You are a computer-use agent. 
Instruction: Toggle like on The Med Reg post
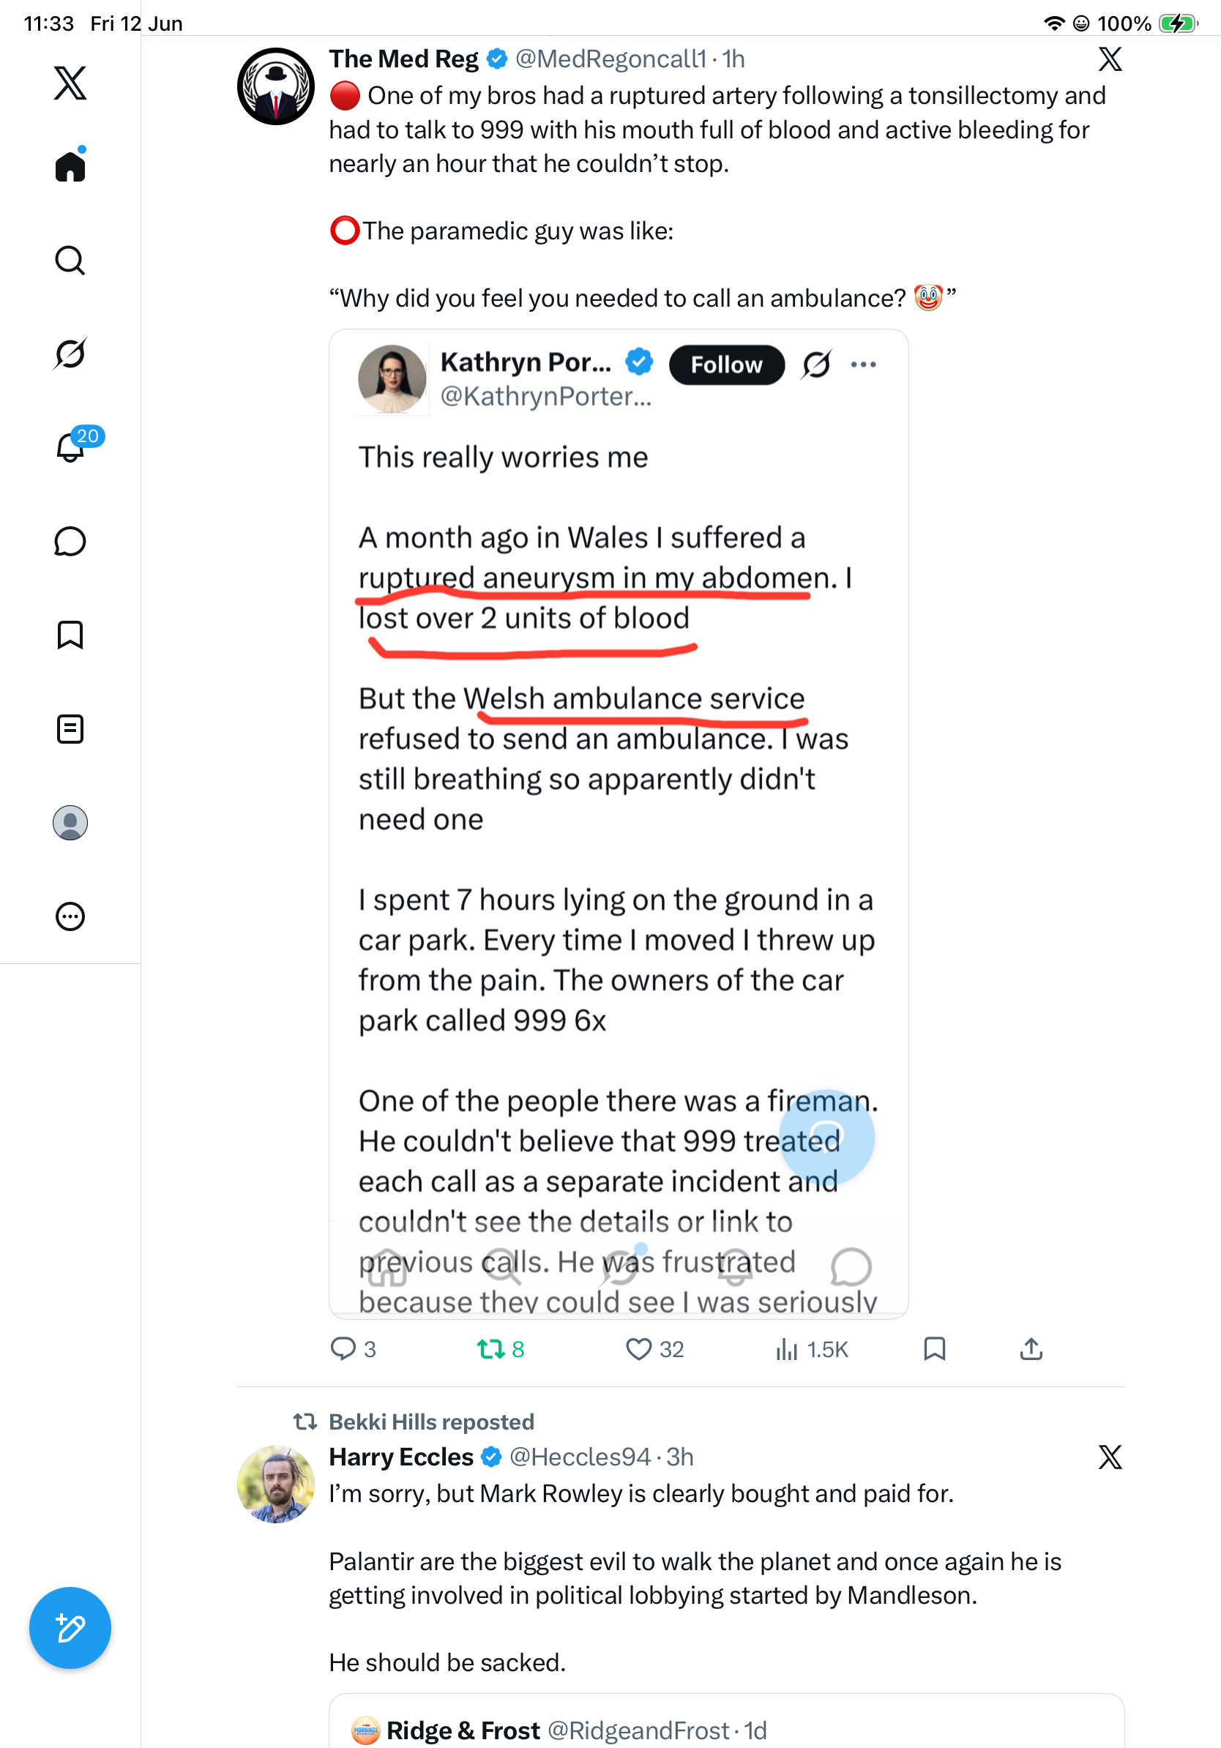point(654,1349)
